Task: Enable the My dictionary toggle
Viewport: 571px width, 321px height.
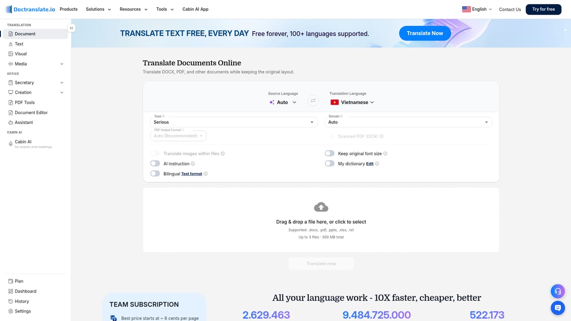Action: 330,164
